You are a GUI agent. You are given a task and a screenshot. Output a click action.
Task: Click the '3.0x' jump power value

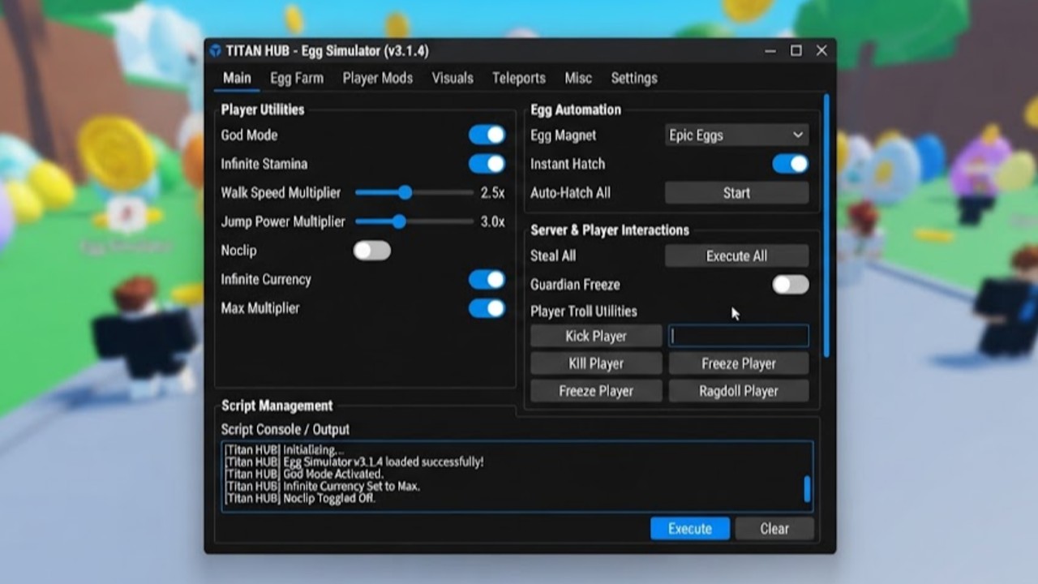(492, 221)
